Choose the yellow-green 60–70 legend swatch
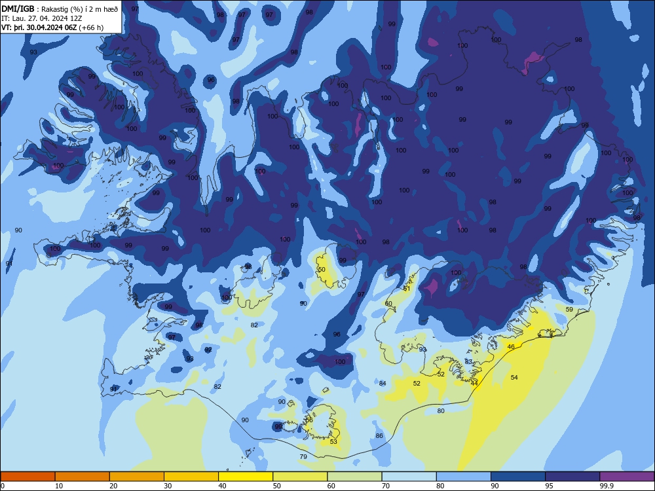This screenshot has height=491, width=655. 354,477
